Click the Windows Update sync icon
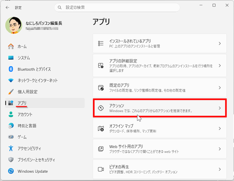Image resolution: width=234 pixels, height=181 pixels. pyautogui.click(x=11, y=171)
